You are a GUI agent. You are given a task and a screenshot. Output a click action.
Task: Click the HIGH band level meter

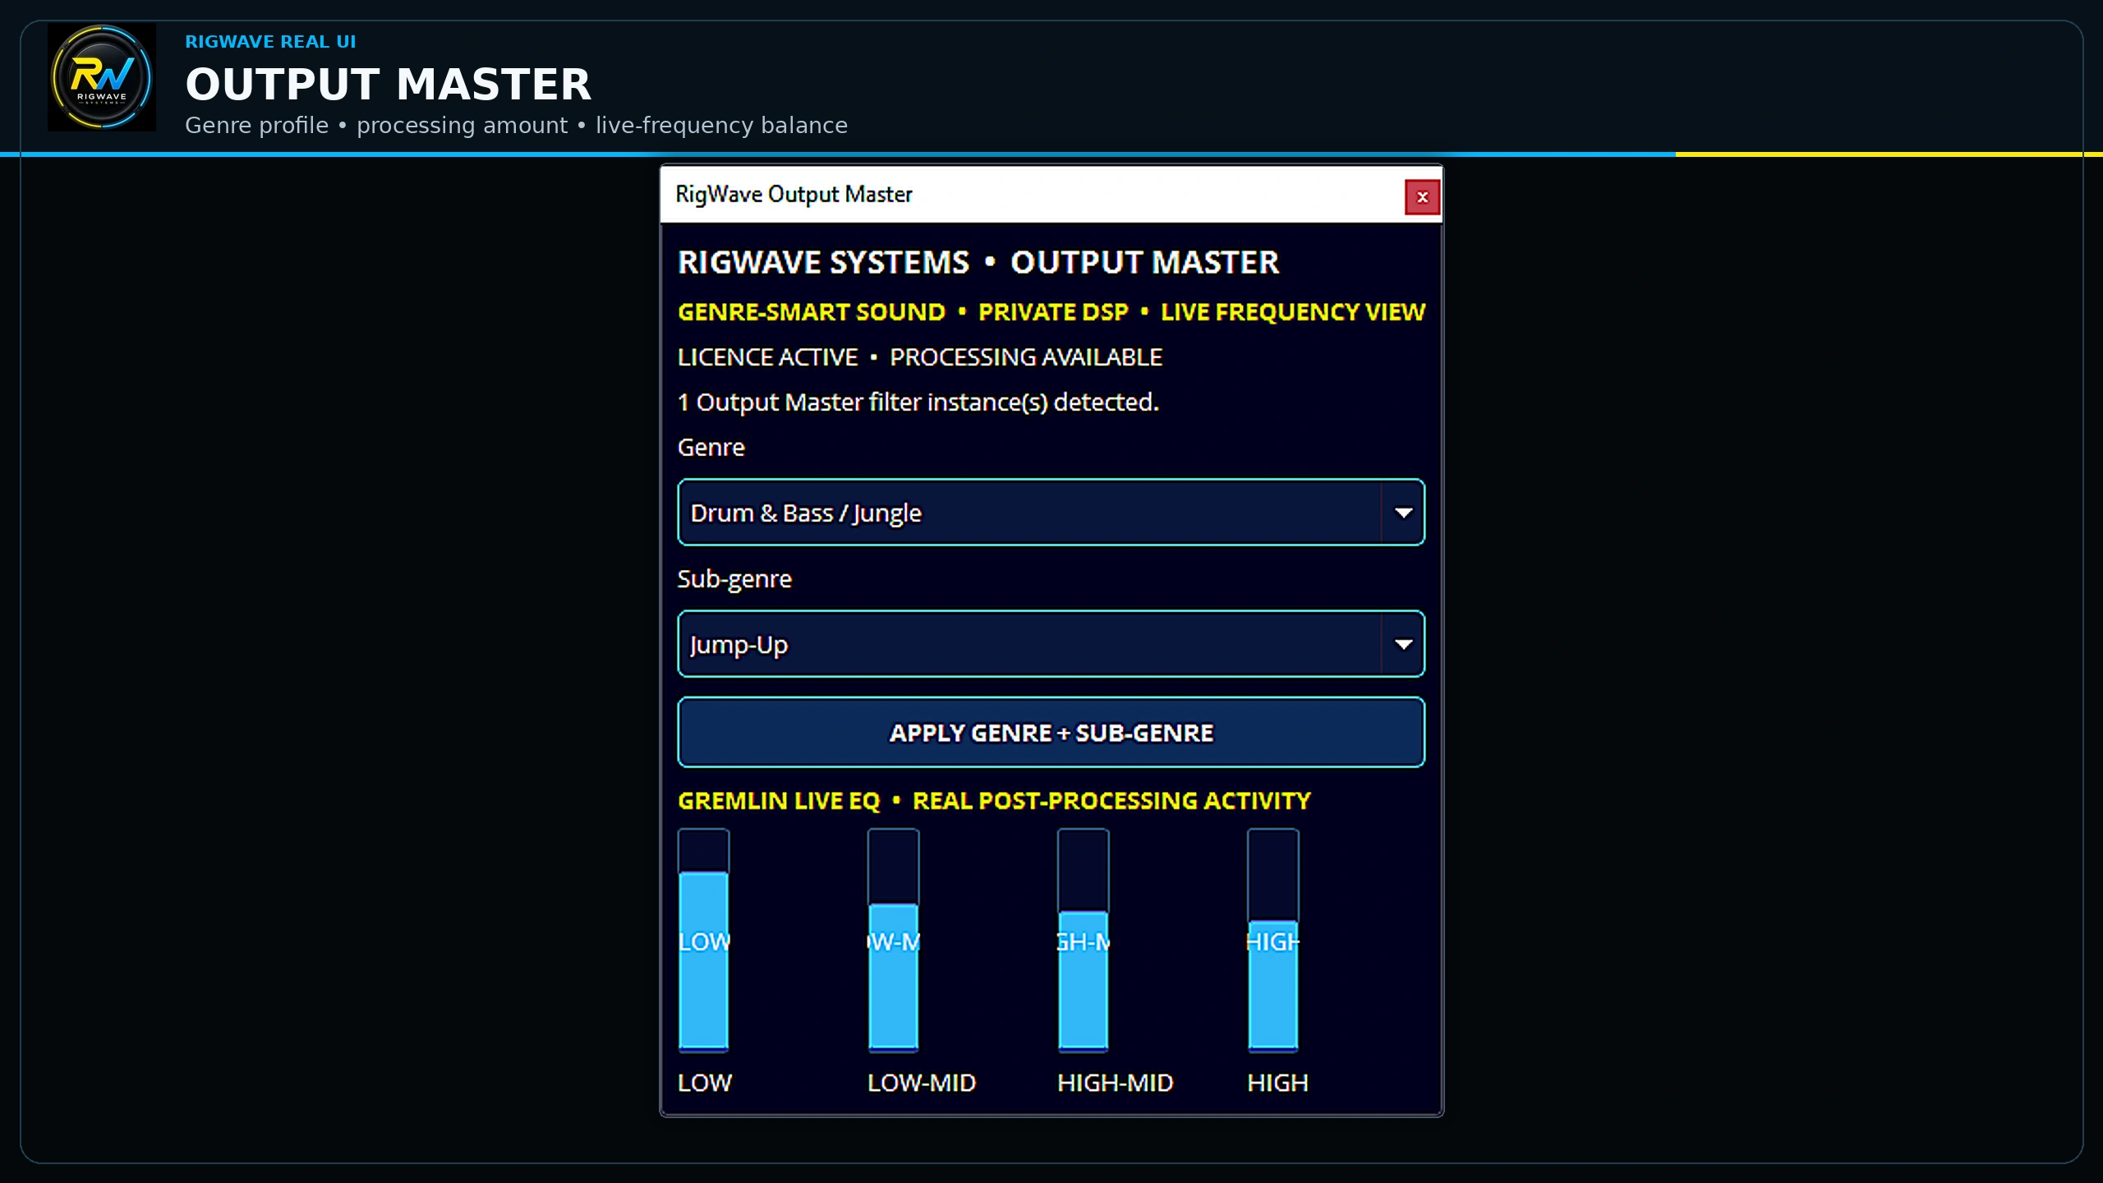[x=1272, y=941]
